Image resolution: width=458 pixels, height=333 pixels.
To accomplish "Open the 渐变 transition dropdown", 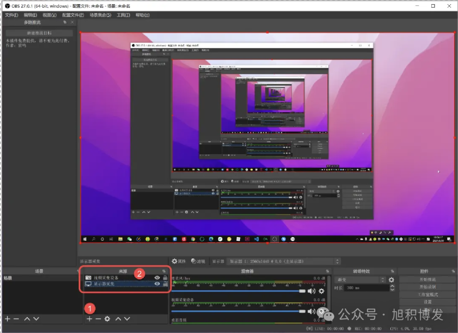I will 360,280.
